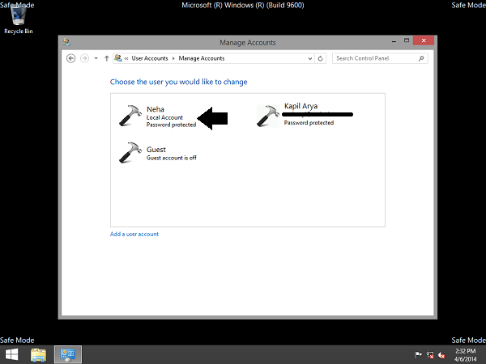486x364 pixels.
Task: Open Action Center flag in tray
Action: coord(418,355)
